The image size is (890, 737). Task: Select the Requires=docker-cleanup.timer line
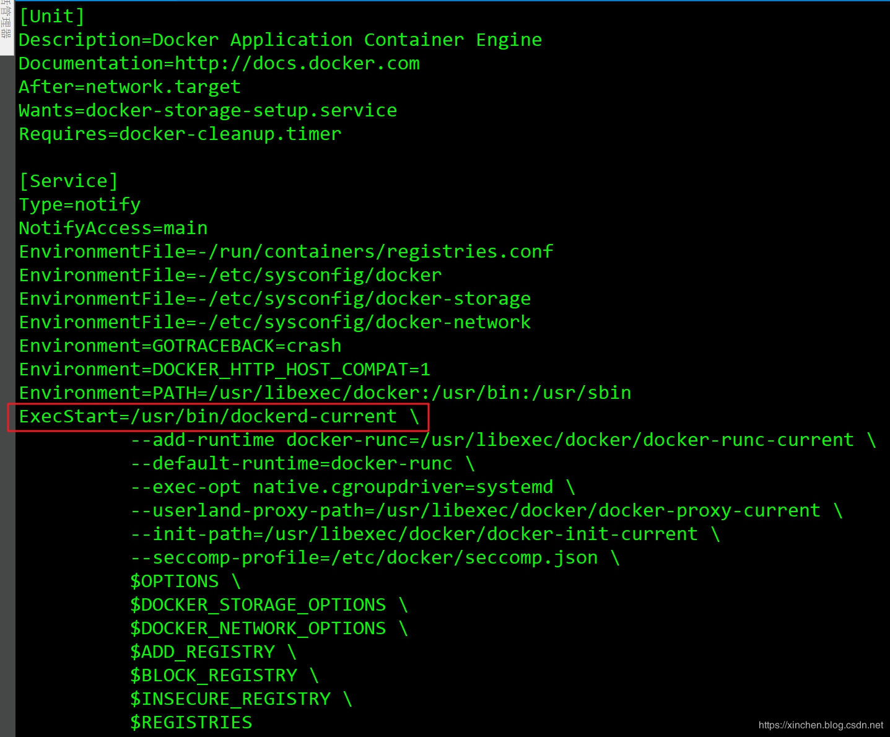pos(180,134)
